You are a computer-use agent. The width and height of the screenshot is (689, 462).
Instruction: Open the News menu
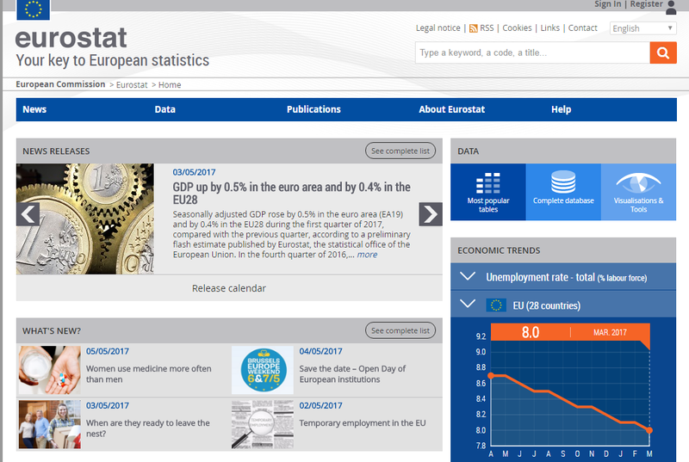34,109
